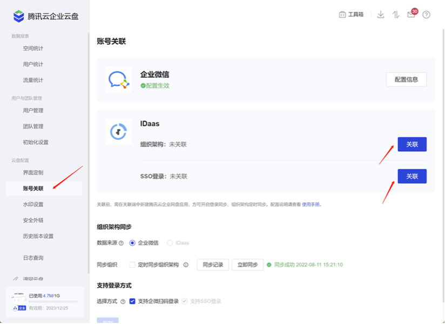The height and width of the screenshot is (324, 445).
Task: Click the green 同步成功 status icon
Action: point(269,265)
